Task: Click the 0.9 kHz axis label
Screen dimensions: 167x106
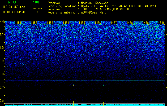Action: [x=2, y=61]
